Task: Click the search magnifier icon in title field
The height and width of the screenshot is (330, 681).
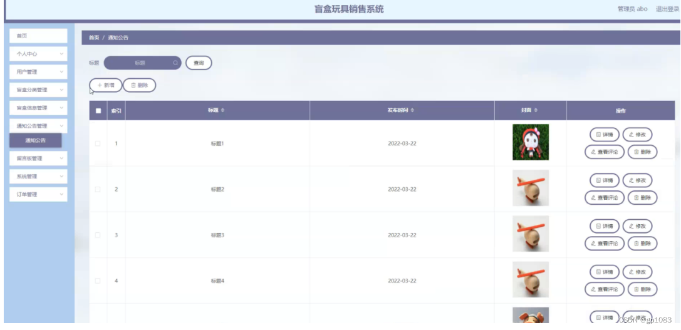Action: (x=175, y=63)
